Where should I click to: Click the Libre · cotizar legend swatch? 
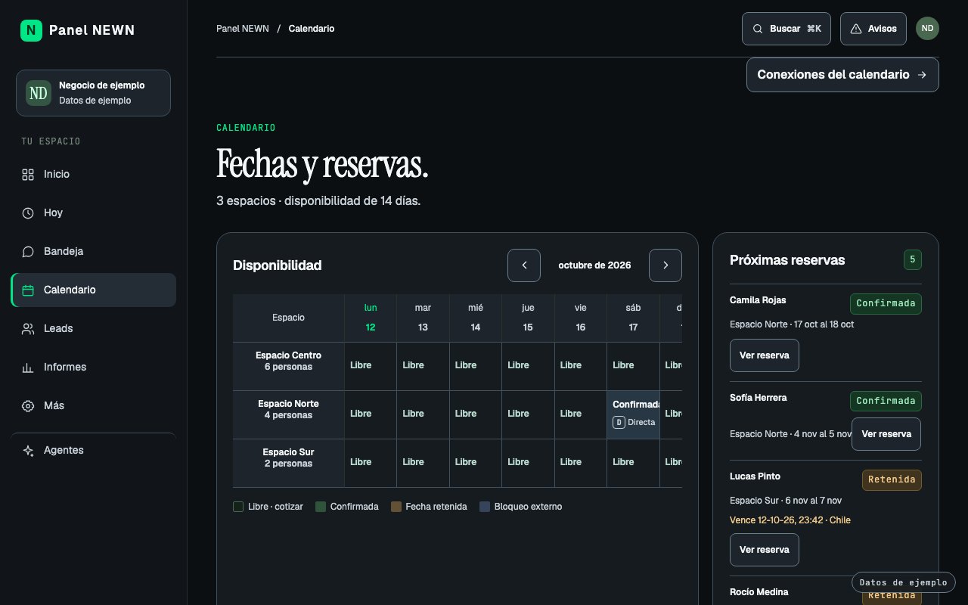pyautogui.click(x=238, y=507)
